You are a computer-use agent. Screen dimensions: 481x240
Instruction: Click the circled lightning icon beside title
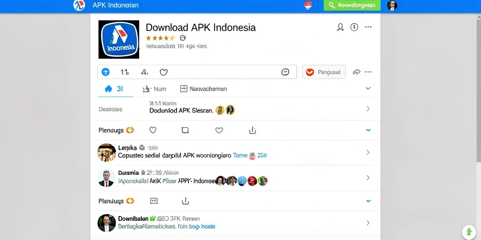(354, 27)
